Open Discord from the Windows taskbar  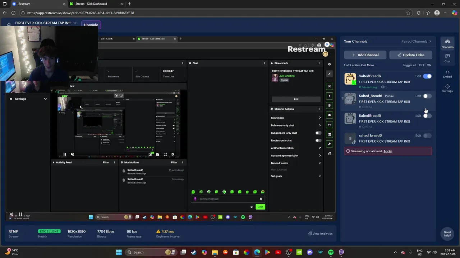coord(310,252)
